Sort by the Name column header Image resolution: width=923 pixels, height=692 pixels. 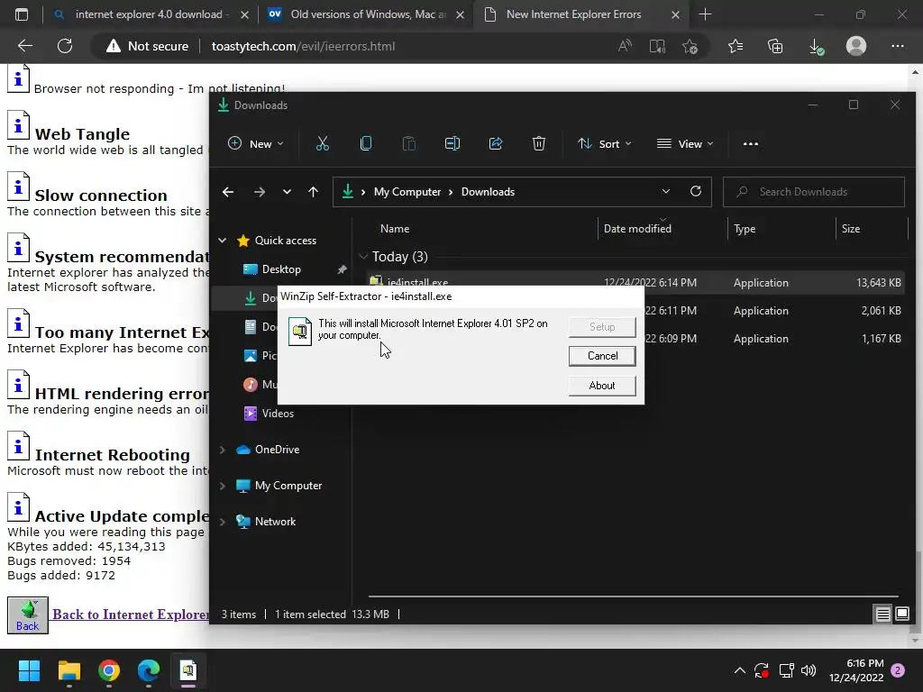click(x=395, y=229)
